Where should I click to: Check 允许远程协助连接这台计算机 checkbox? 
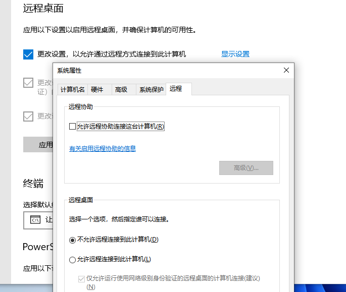73,127
